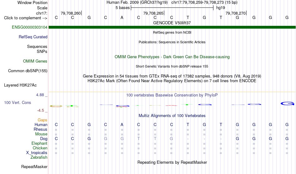296x174 pixels.
Task: Click the A base in complement row
Action: pyautogui.click(x=122, y=18)
